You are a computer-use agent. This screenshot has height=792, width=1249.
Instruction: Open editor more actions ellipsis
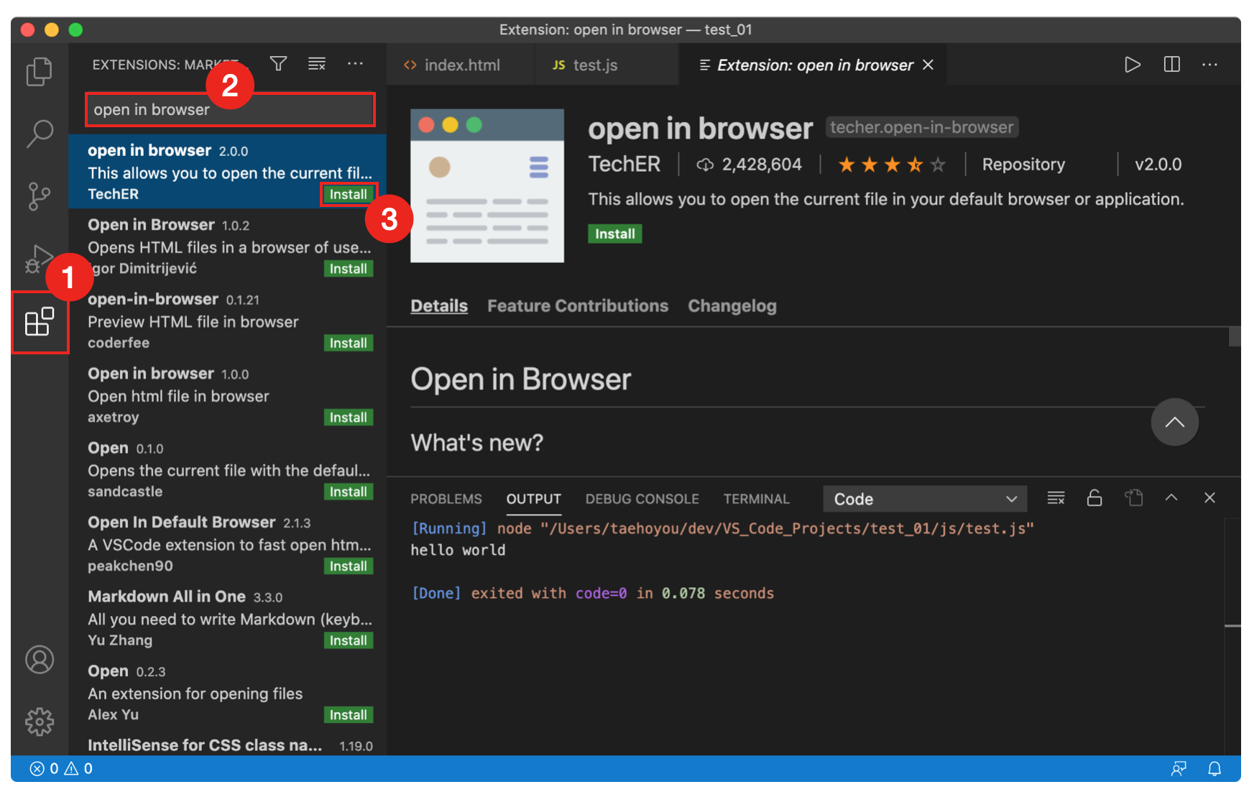tap(1209, 65)
